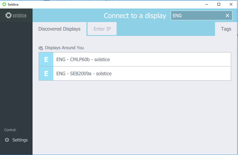Image resolution: width=238 pixels, height=155 pixels.
Task: Focus the ENG search field
Action: 197,16
